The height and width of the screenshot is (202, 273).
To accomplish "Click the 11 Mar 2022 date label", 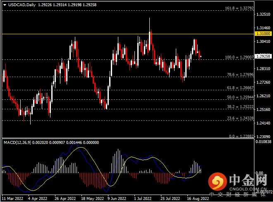I will 12,199.
